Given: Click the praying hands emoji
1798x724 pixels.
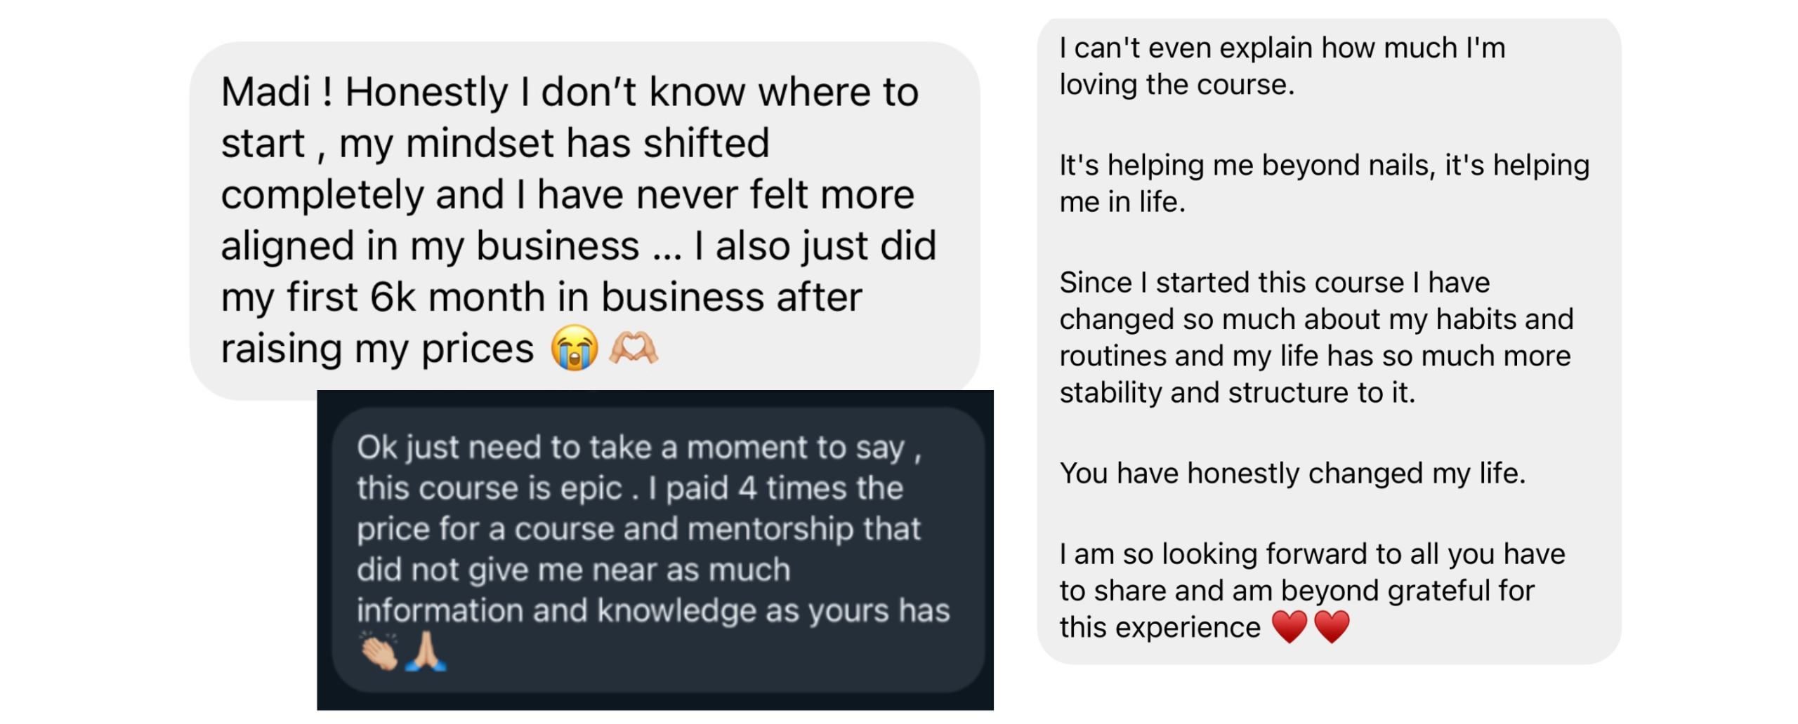Looking at the screenshot, I should tap(426, 652).
